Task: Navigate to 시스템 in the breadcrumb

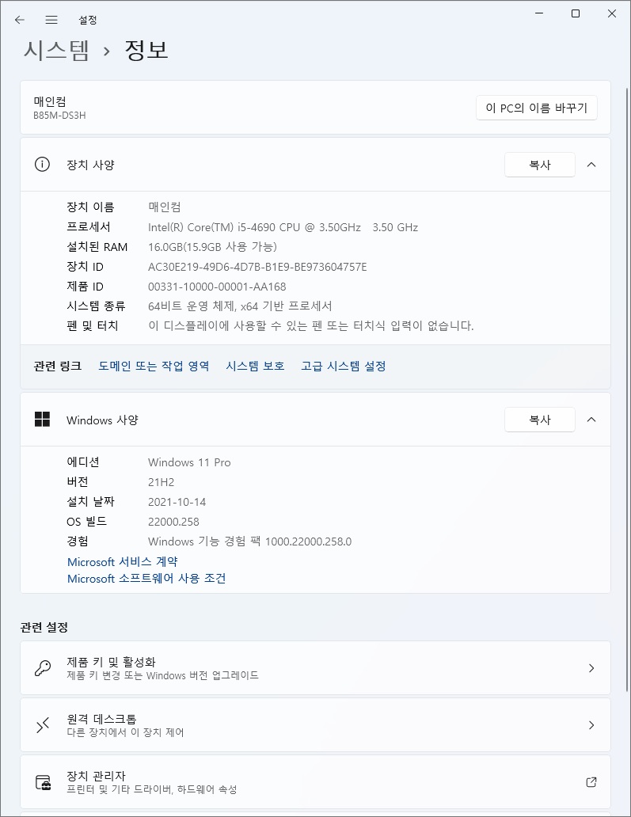Action: pos(56,51)
